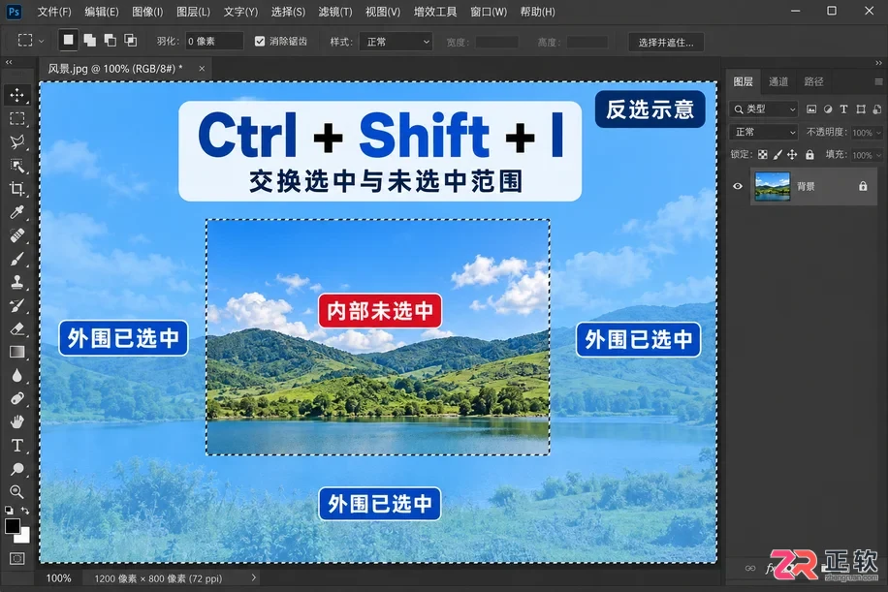
Task: Select the Move tool
Action: pyautogui.click(x=17, y=95)
